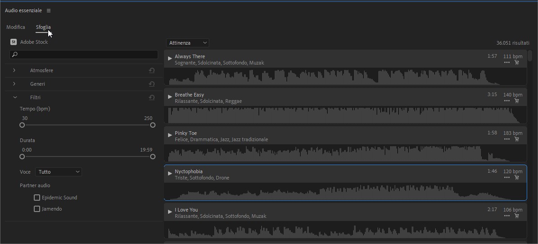
Task: Reset the Filtri section settings
Action: pos(152,98)
